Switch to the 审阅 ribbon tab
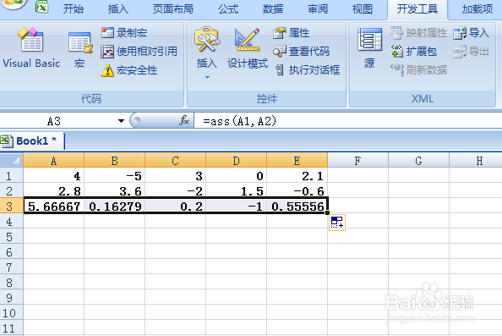Screen dimensions: 502x336 [318, 9]
